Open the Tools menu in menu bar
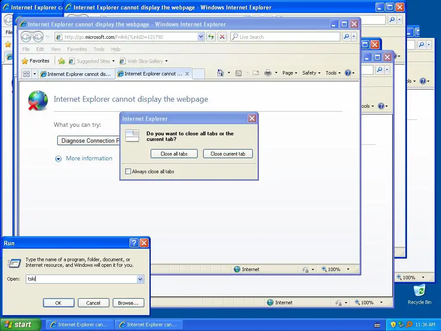This screenshot has width=441, height=331. coord(99,49)
